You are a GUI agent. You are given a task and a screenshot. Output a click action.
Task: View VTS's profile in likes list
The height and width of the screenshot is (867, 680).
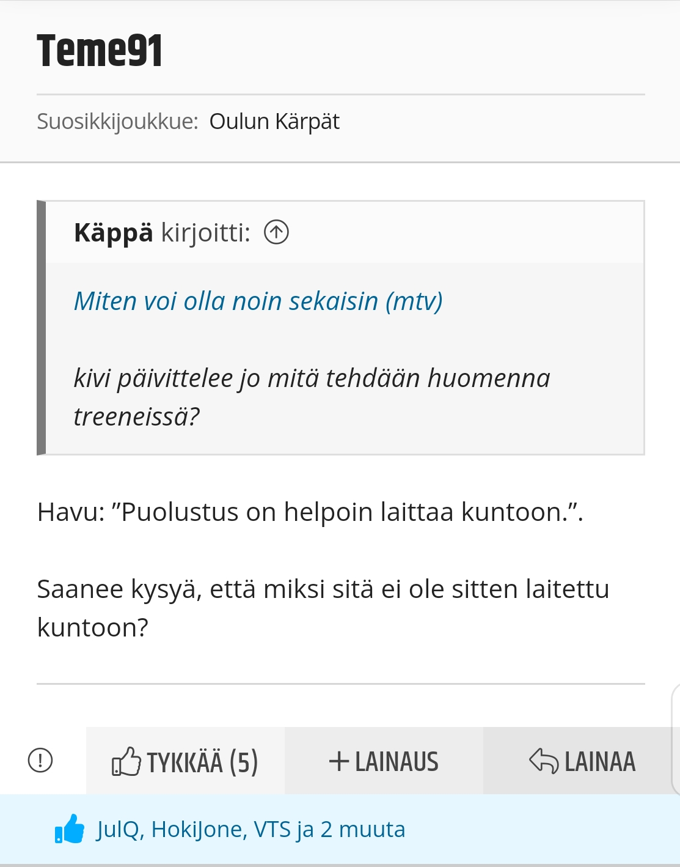272,830
